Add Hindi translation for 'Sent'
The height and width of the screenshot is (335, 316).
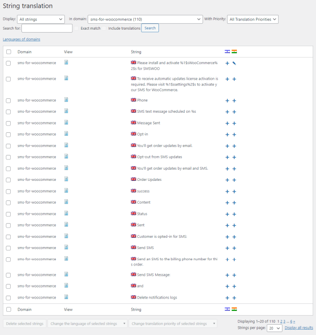(234, 226)
